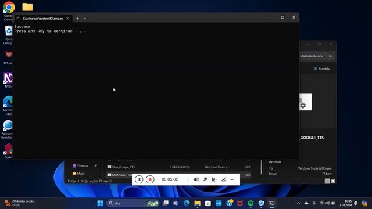Open Copilot icon at taskbar corner
The width and height of the screenshot is (372, 209).
tap(364, 203)
